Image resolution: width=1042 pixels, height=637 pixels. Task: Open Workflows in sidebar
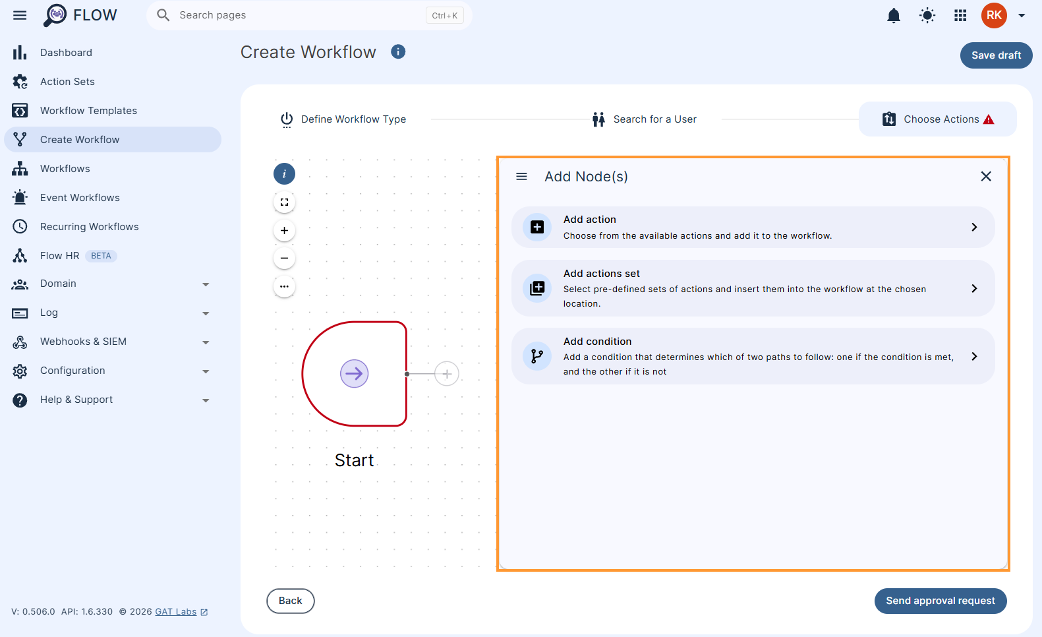pyautogui.click(x=113, y=169)
